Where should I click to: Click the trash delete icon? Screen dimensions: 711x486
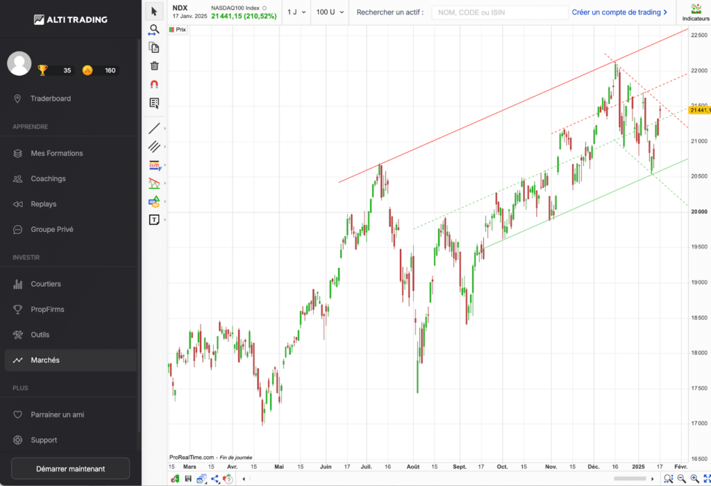pos(154,66)
